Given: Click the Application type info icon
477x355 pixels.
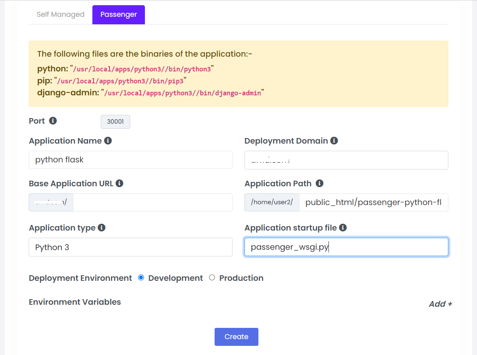Looking at the screenshot, I should point(102,228).
